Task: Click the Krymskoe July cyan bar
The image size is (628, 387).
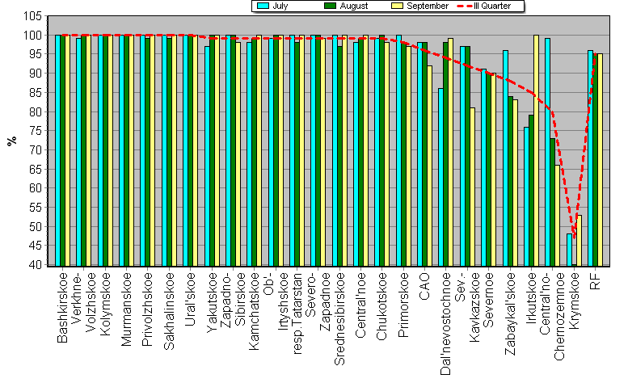Action: (x=569, y=250)
